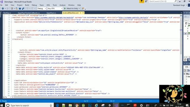Click the Save All toolbar icon

tap(23, 9)
